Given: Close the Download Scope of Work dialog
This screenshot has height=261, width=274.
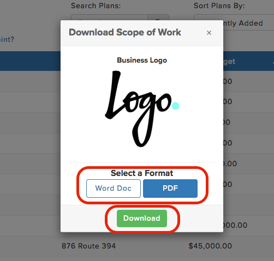Looking at the screenshot, I should pos(209,33).
